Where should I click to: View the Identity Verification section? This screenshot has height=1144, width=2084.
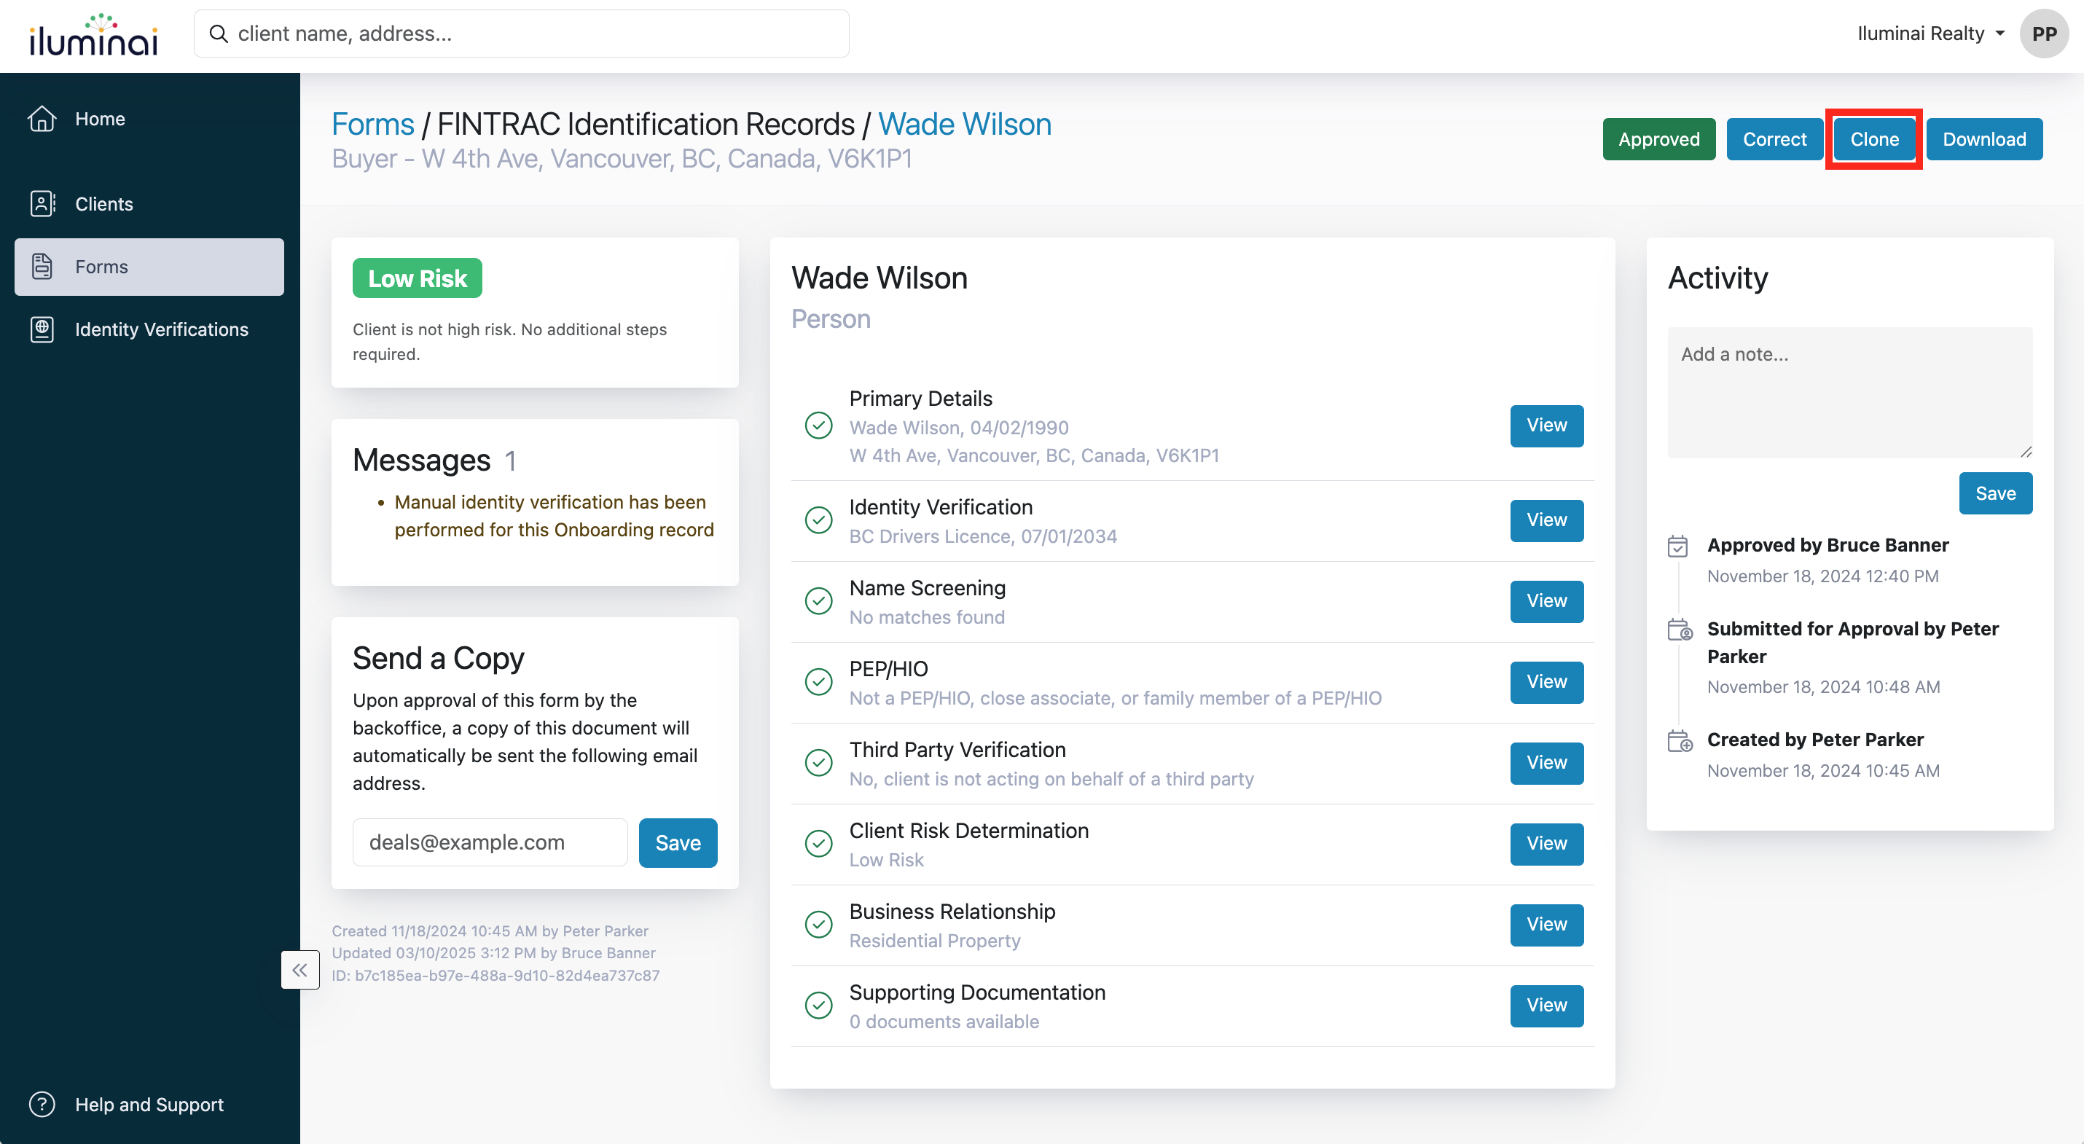click(x=1546, y=520)
